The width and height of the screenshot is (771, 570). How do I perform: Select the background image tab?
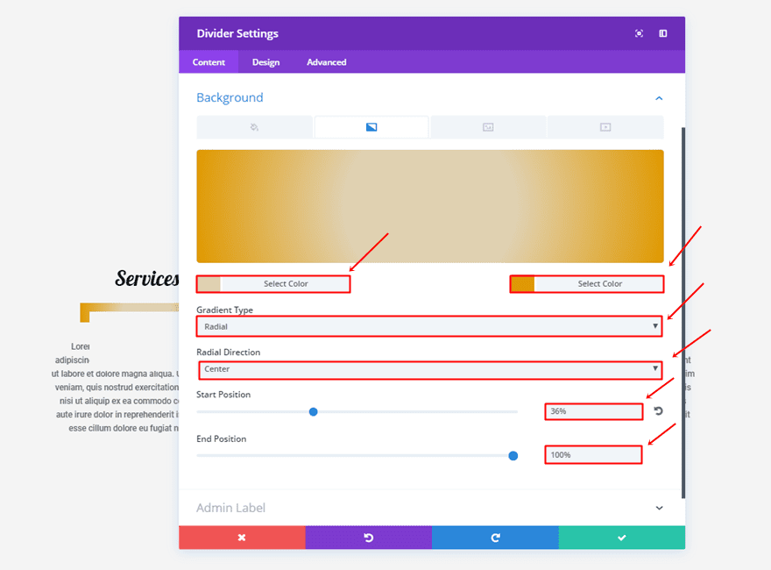(488, 127)
